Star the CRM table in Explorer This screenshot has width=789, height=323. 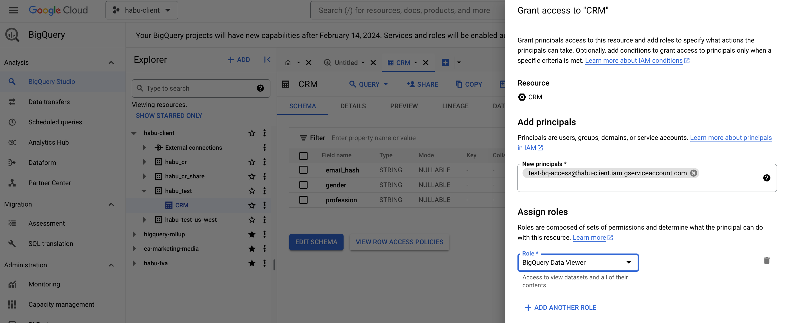tap(252, 205)
